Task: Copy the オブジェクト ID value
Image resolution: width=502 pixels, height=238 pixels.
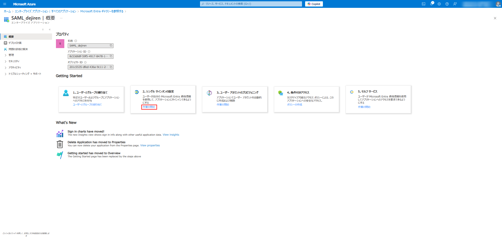Action: click(111, 67)
